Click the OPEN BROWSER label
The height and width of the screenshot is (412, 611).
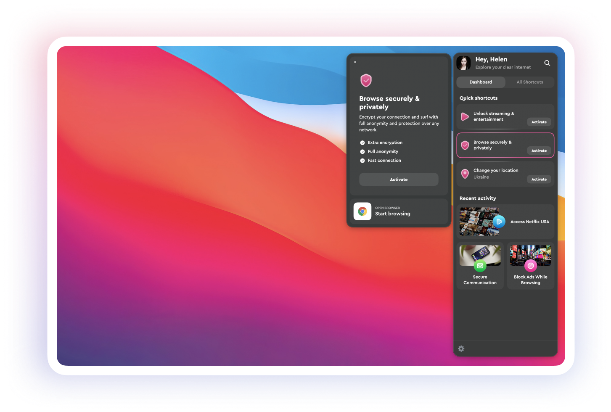coord(387,208)
